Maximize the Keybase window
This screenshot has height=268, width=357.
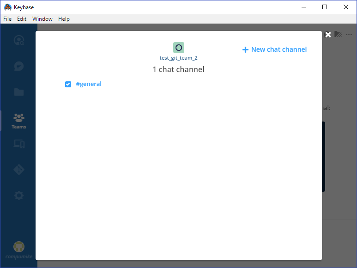tap(325, 7)
